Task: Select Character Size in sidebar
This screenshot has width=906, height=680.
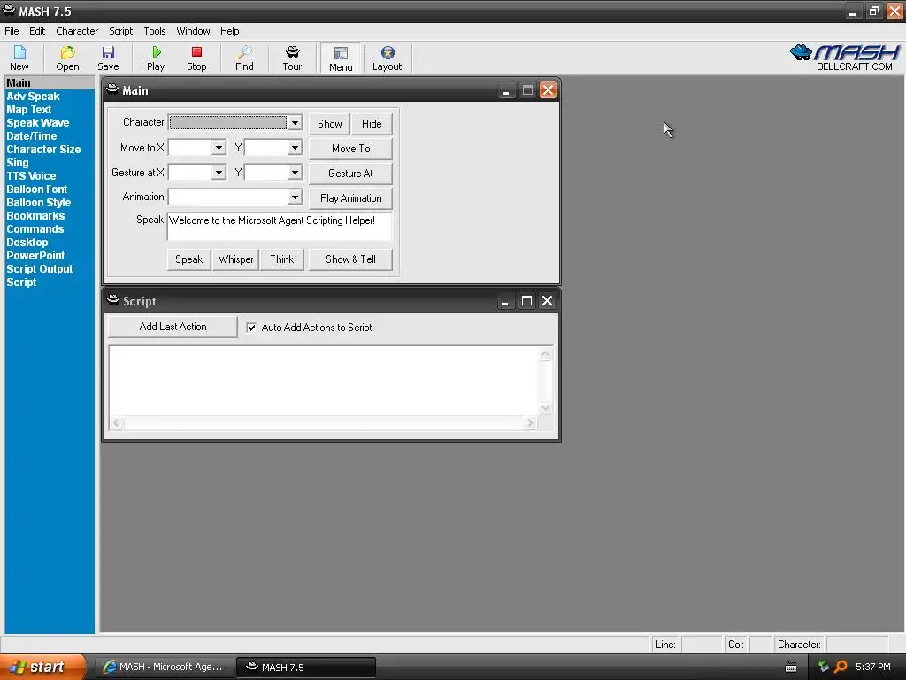Action: [43, 150]
